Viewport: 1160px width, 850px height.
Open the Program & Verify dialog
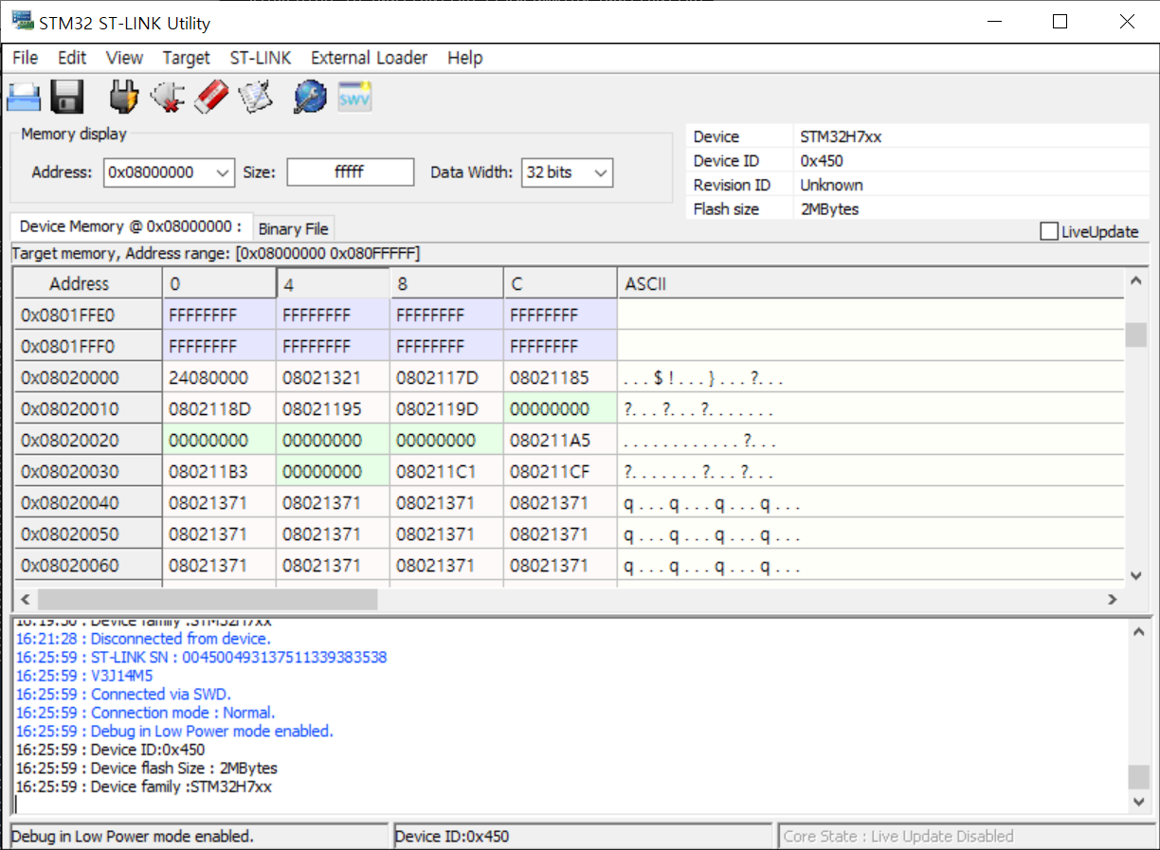click(255, 95)
